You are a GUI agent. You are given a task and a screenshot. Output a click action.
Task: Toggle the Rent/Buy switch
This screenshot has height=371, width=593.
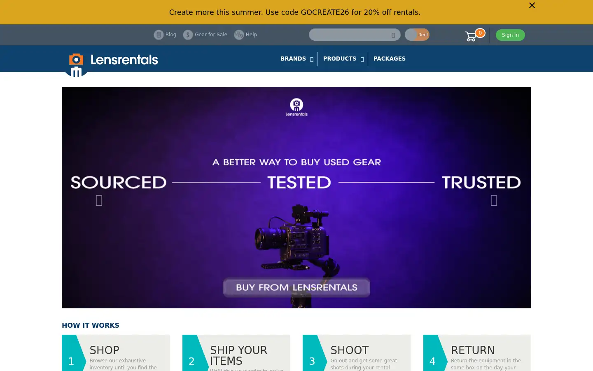tap(417, 35)
